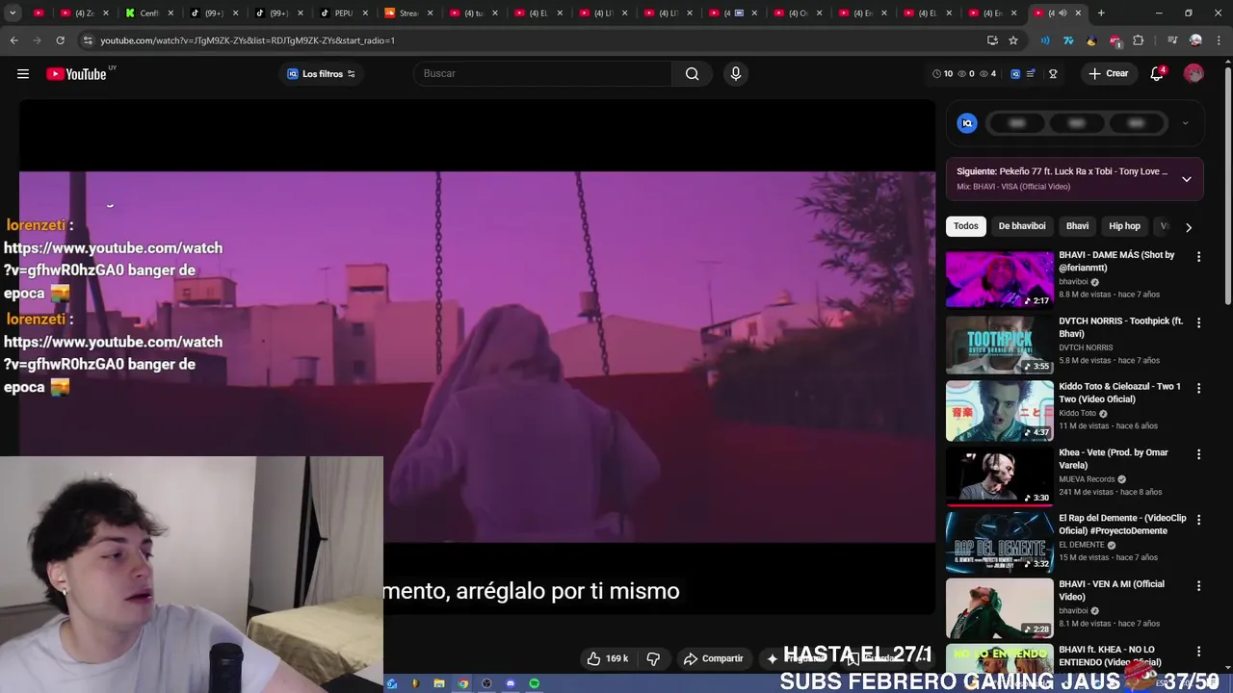Go back to the previous page
Screen dimensions: 1233x693
point(13,40)
